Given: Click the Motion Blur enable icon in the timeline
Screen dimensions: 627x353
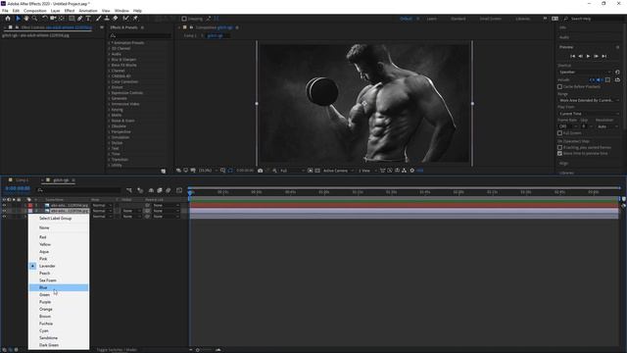Looking at the screenshot, I should (x=169, y=190).
